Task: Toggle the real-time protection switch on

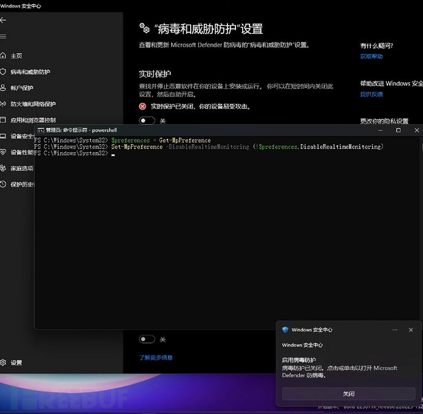Action: click(x=147, y=120)
